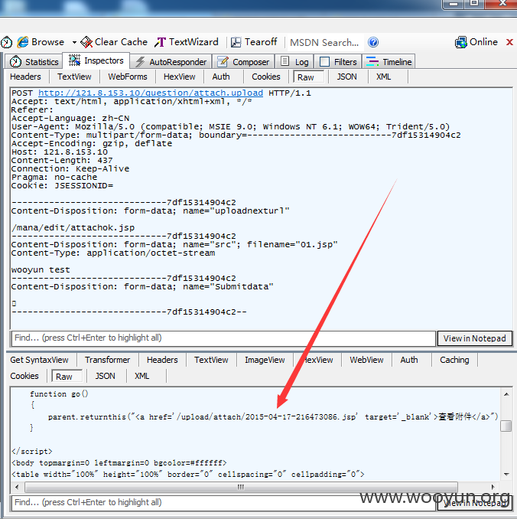Select response TextView tab
Image resolution: width=517 pixels, height=519 pixels.
click(x=211, y=360)
